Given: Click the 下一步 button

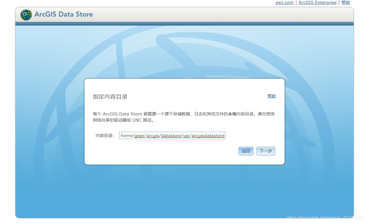Looking at the screenshot, I should [x=266, y=151].
